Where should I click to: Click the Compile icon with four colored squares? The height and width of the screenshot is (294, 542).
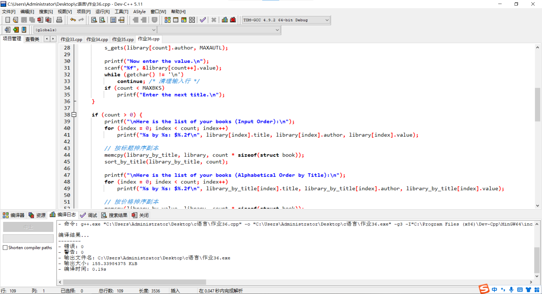[167, 20]
